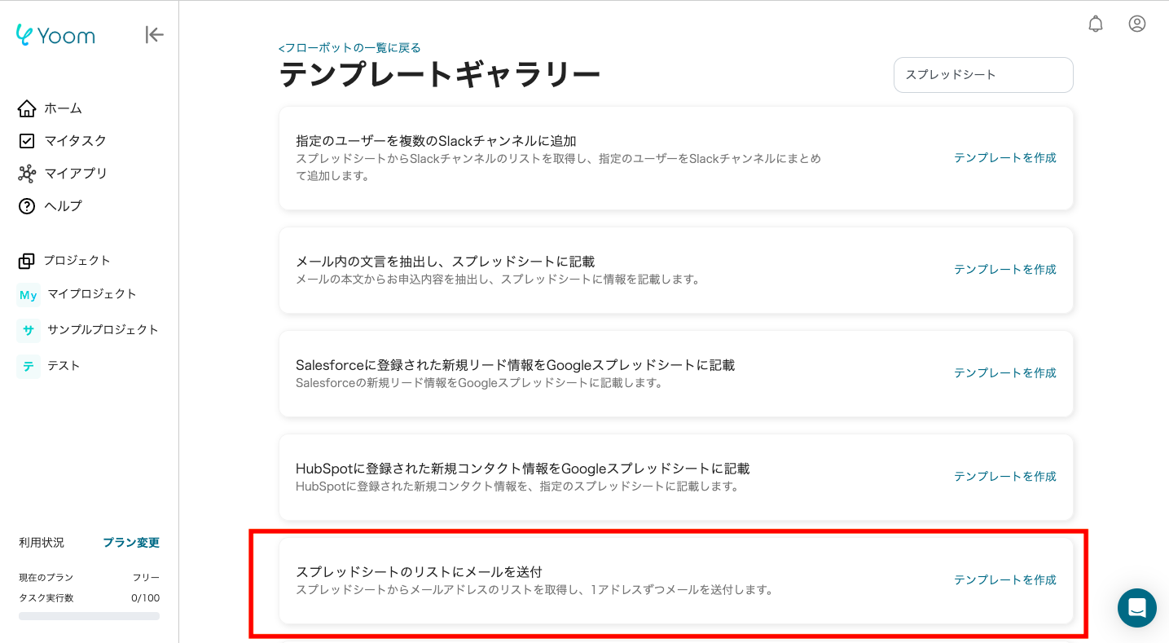Open notifications bell icon
The image size is (1169, 643).
tap(1095, 24)
